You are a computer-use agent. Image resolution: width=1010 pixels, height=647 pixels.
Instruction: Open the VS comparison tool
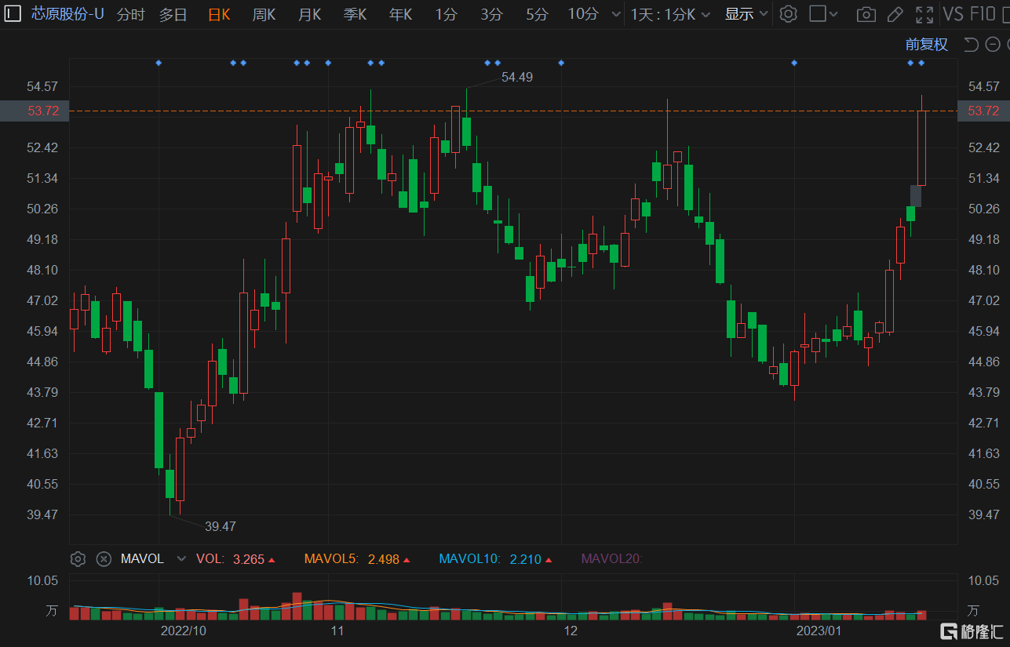click(x=953, y=14)
